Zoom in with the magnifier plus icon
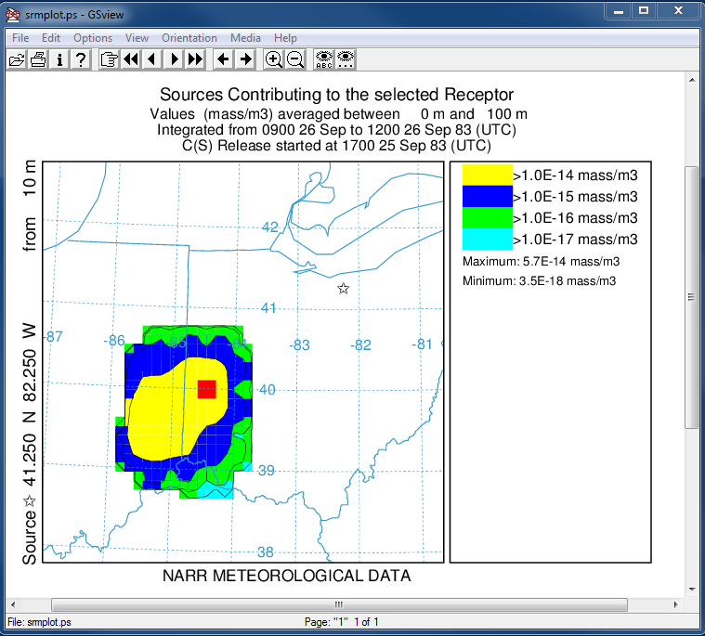The image size is (705, 636). point(273,59)
